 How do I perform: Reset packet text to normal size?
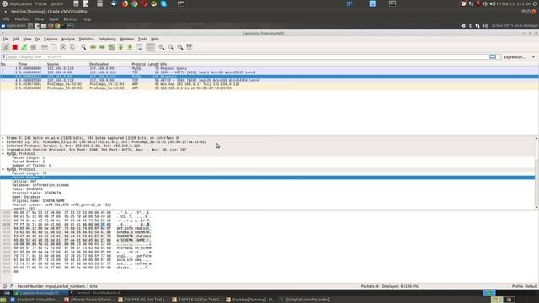tap(180, 47)
